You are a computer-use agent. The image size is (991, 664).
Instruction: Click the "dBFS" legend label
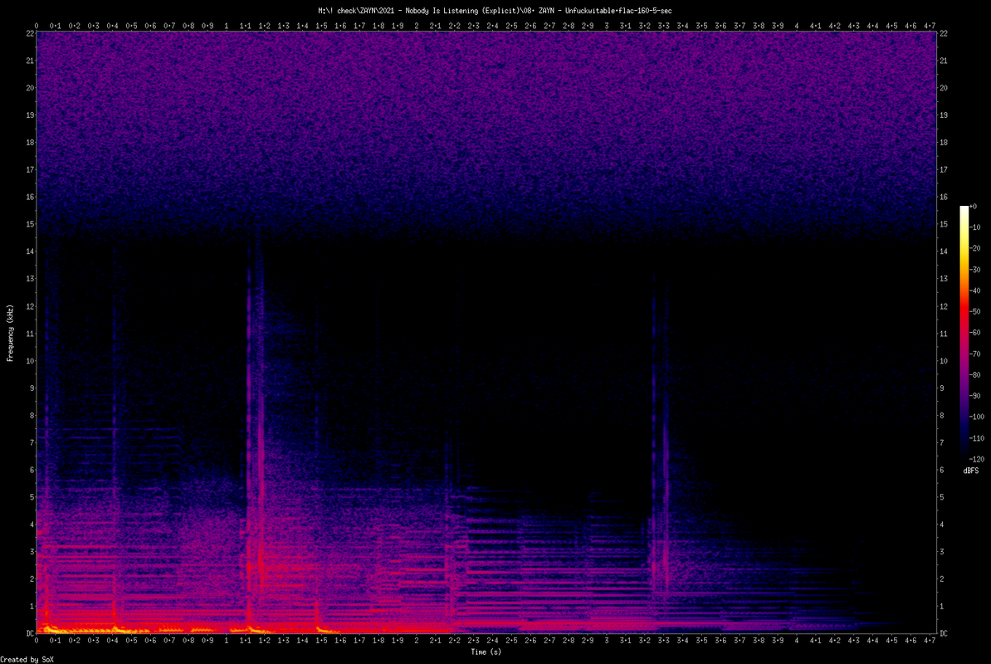[x=971, y=471]
